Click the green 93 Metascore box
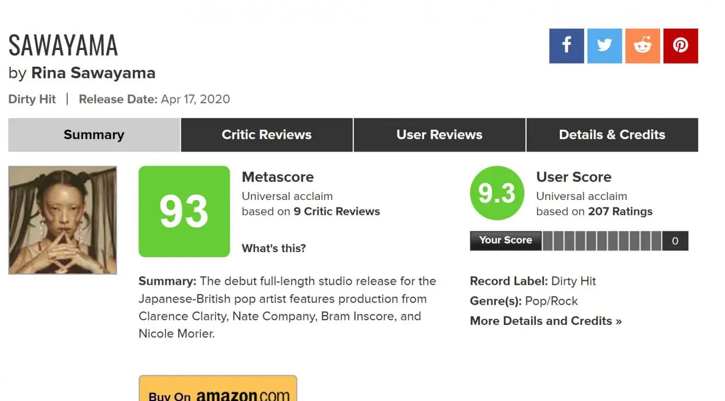725x401 pixels. [184, 211]
